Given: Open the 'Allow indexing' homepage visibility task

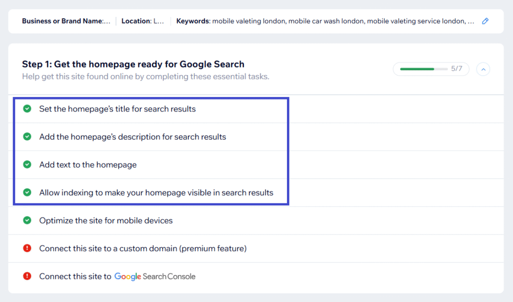Looking at the screenshot, I should (x=156, y=193).
